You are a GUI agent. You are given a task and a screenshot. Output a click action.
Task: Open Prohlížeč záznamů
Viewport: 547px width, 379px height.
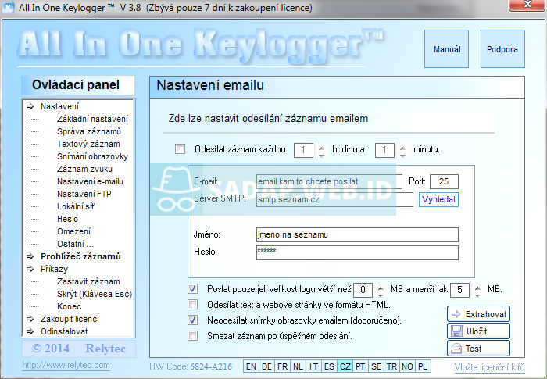coord(80,256)
